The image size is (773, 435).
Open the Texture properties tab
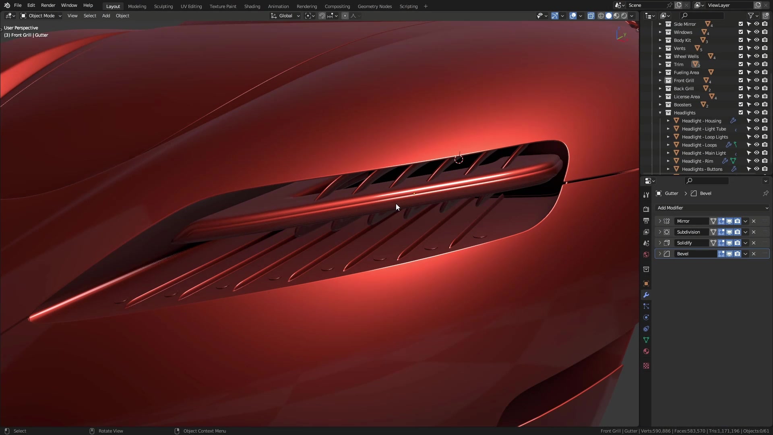pyautogui.click(x=646, y=366)
